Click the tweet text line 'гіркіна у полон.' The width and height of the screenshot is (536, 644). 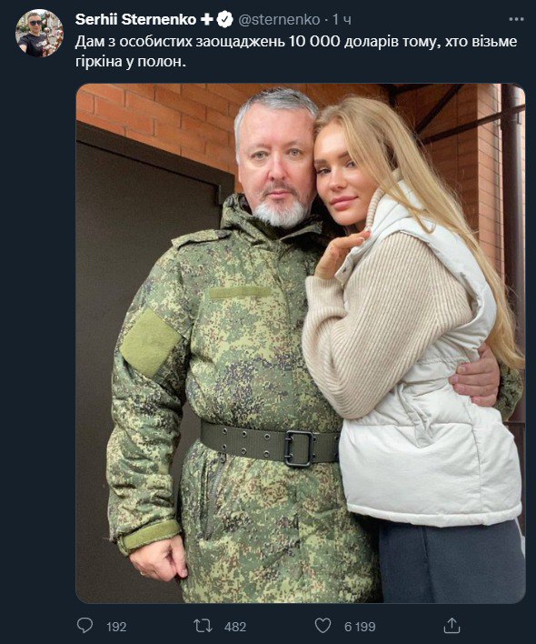131,61
